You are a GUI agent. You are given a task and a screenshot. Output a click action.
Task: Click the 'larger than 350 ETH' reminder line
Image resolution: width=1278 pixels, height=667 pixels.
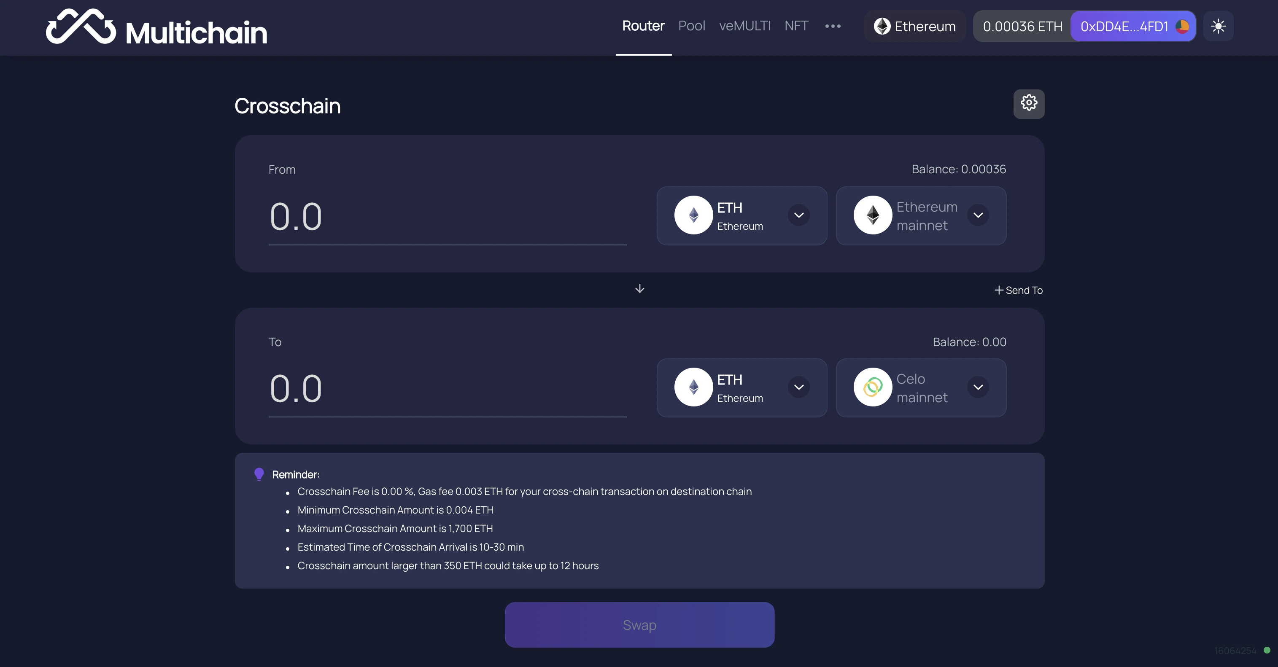[x=448, y=565]
